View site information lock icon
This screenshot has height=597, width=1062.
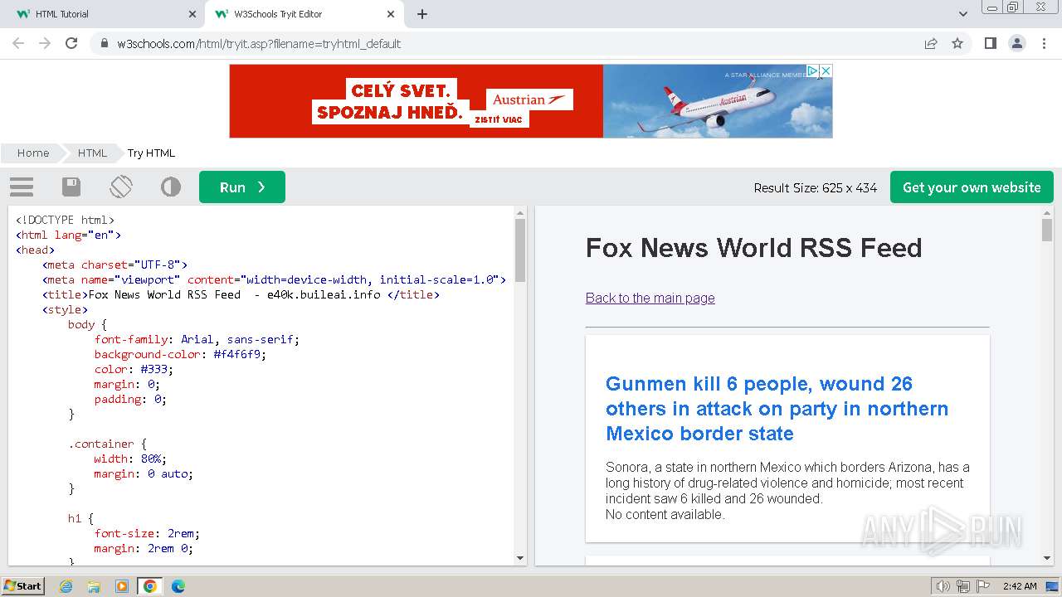[105, 43]
